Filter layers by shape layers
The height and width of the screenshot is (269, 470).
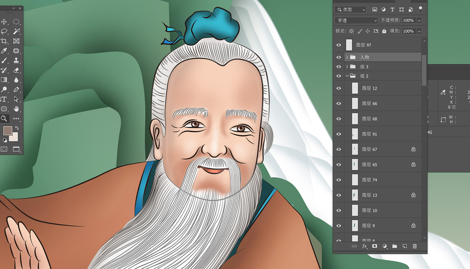402,9
